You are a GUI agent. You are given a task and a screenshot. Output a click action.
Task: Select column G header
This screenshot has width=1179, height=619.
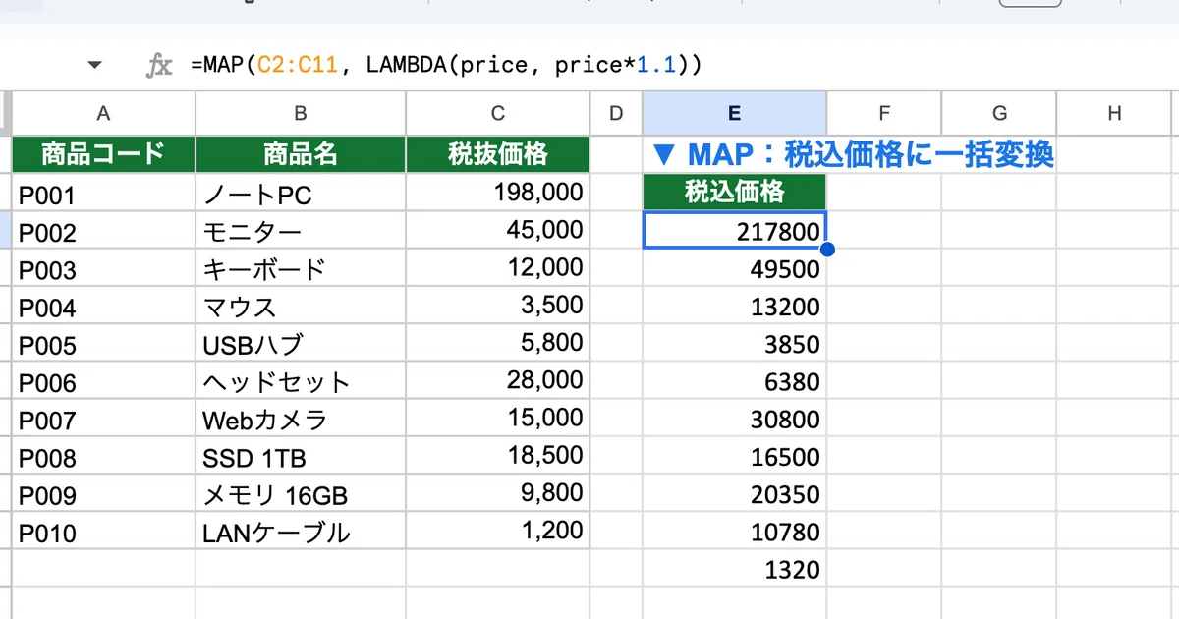pos(999,113)
